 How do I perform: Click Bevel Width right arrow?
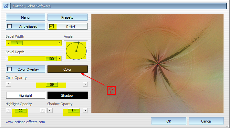59,43
